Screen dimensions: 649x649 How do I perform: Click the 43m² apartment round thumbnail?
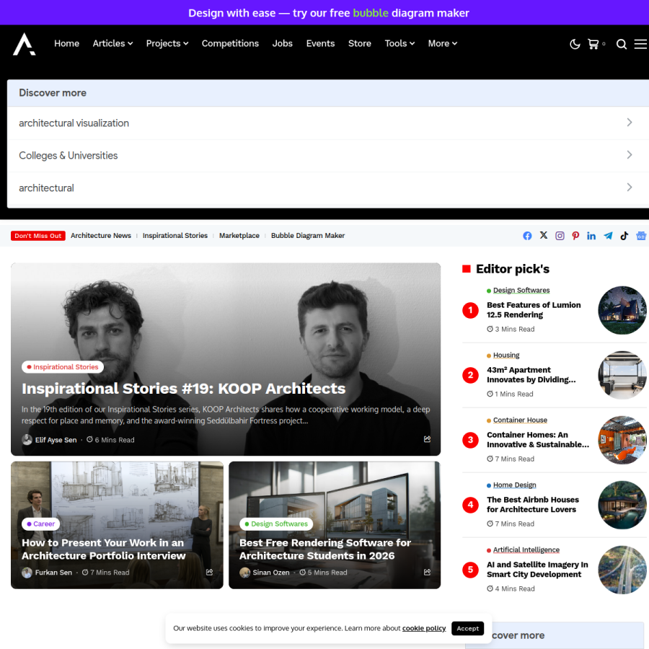point(622,376)
